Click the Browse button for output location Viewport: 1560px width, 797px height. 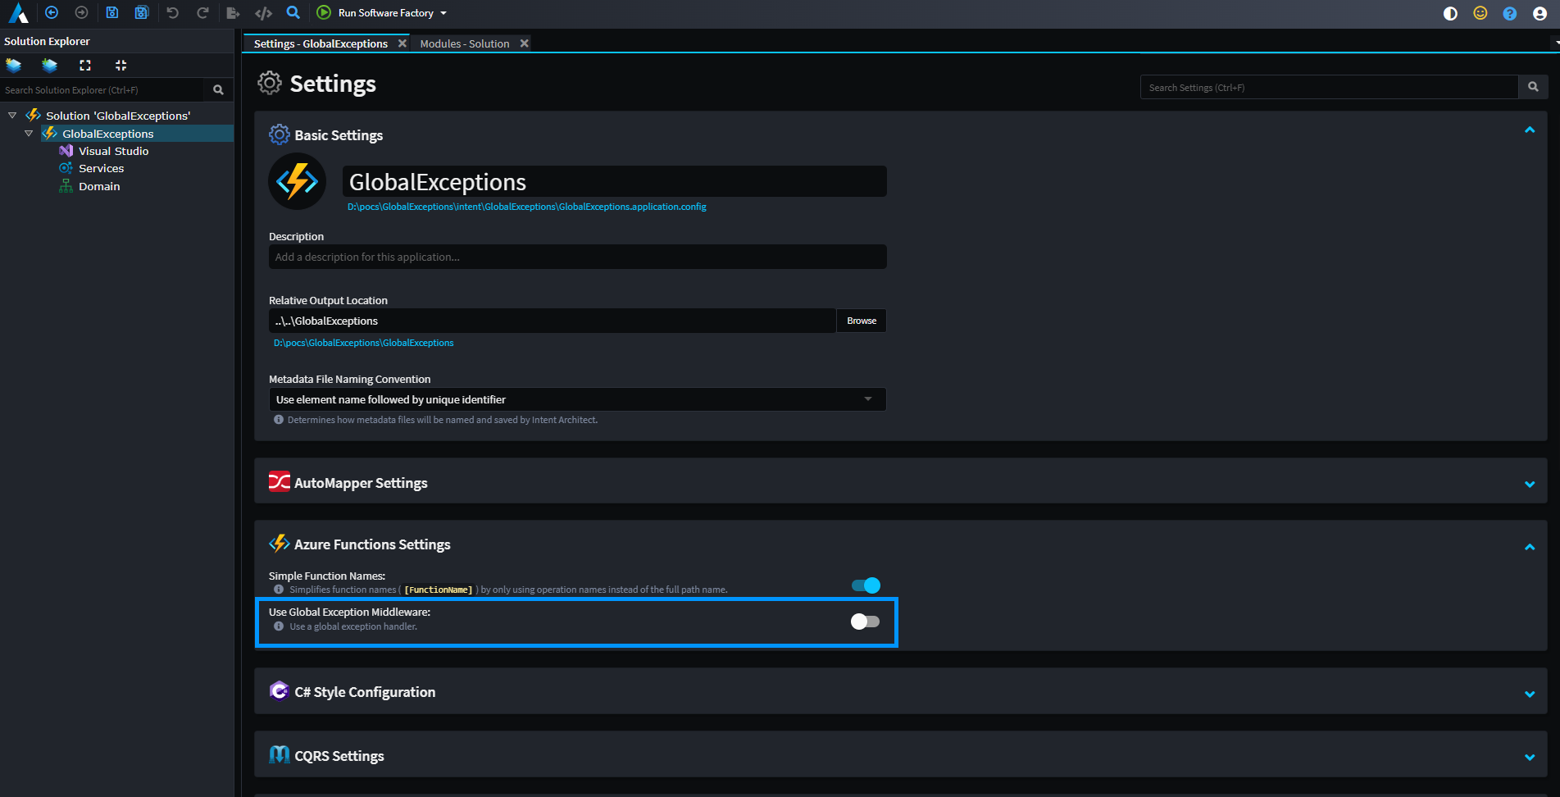[x=861, y=321]
